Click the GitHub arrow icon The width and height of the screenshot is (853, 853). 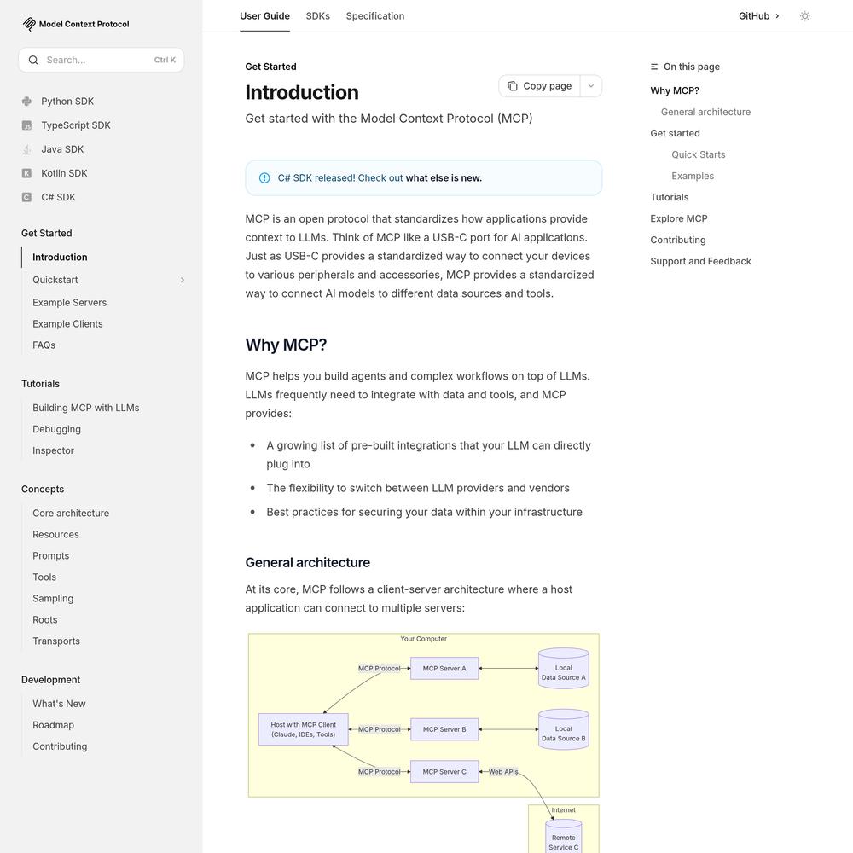click(777, 16)
